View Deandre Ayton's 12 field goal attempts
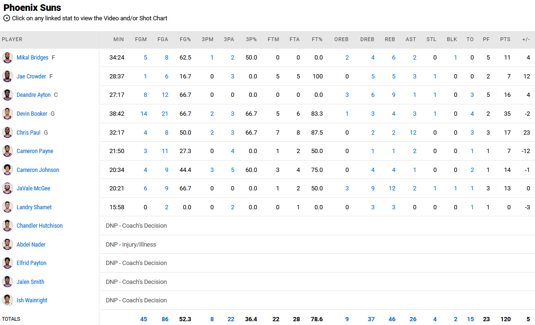Screen dimensions: 535x325 click(x=165, y=95)
